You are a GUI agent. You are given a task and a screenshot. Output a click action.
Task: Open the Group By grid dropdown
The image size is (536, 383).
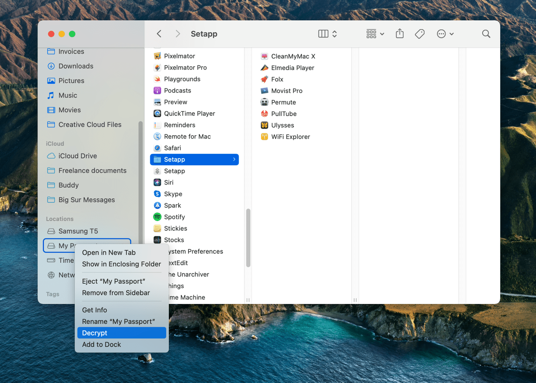[375, 34]
